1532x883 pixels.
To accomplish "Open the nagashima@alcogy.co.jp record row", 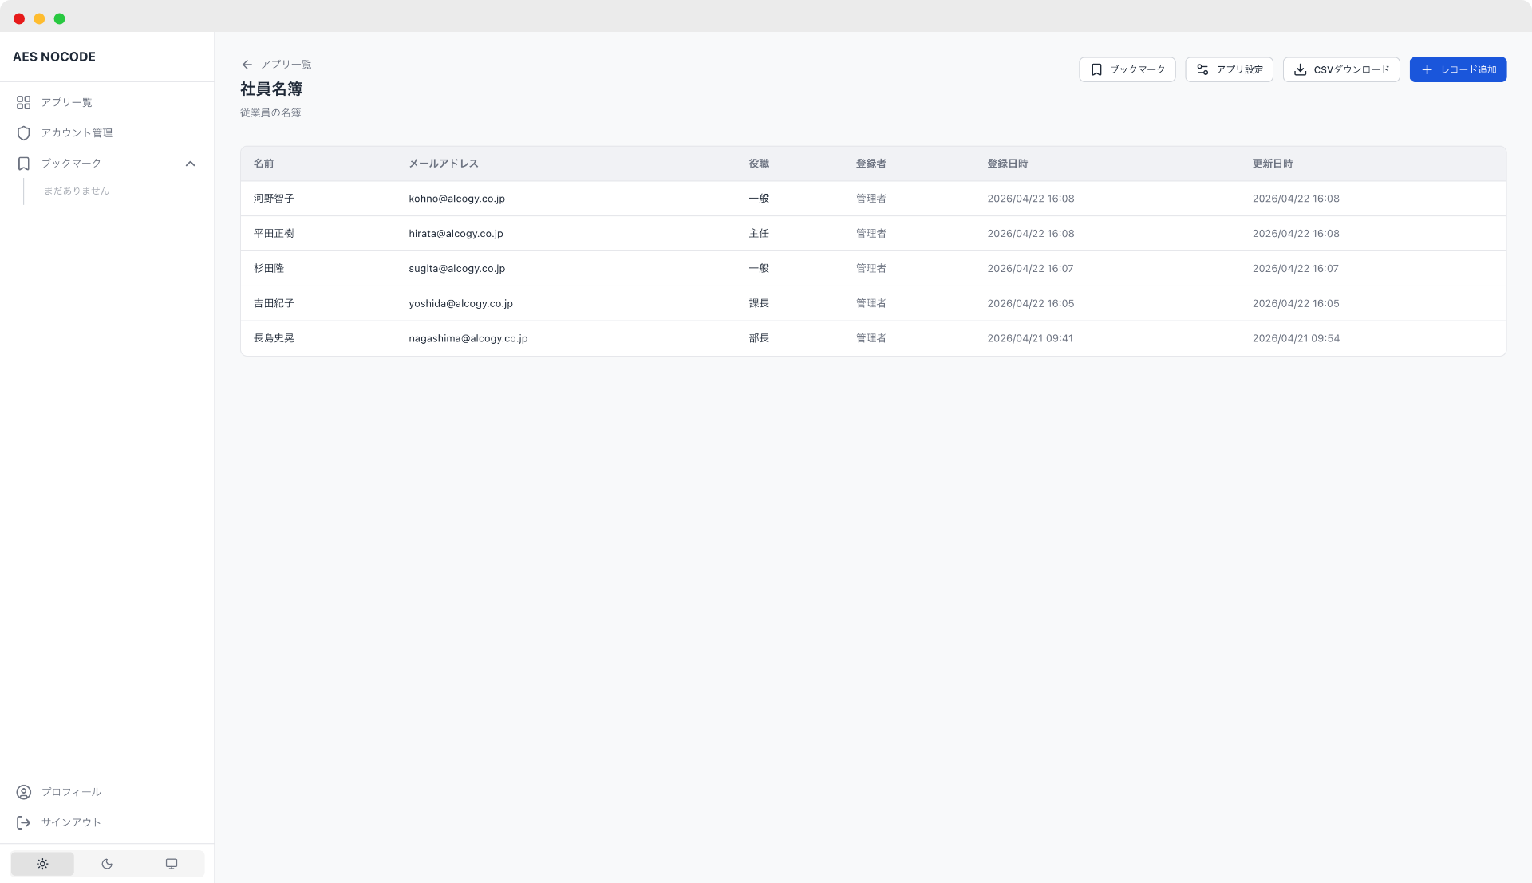I will point(468,339).
